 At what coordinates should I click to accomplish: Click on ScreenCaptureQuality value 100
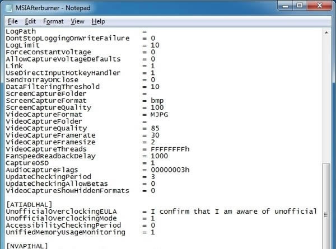pyautogui.click(x=157, y=107)
